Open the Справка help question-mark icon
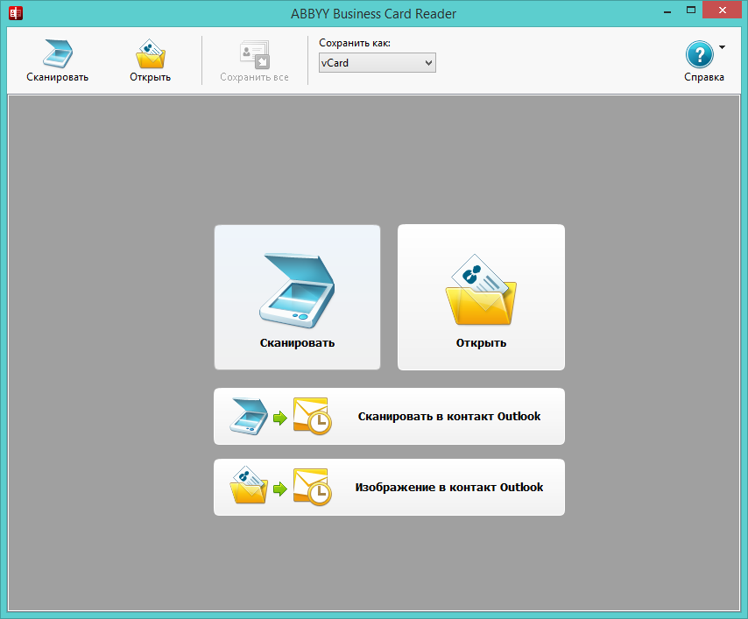748x619 pixels. point(699,54)
